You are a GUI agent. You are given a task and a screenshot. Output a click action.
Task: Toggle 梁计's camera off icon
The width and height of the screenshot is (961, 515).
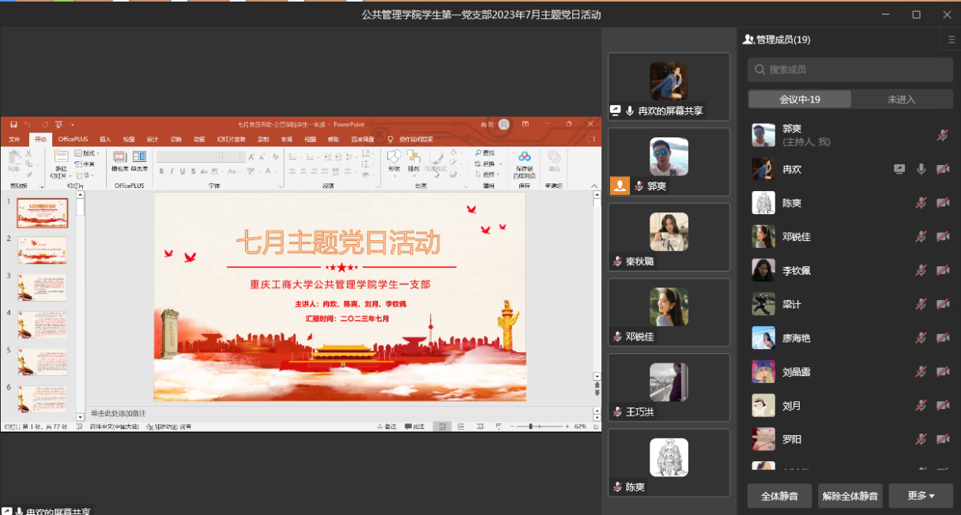coord(942,305)
